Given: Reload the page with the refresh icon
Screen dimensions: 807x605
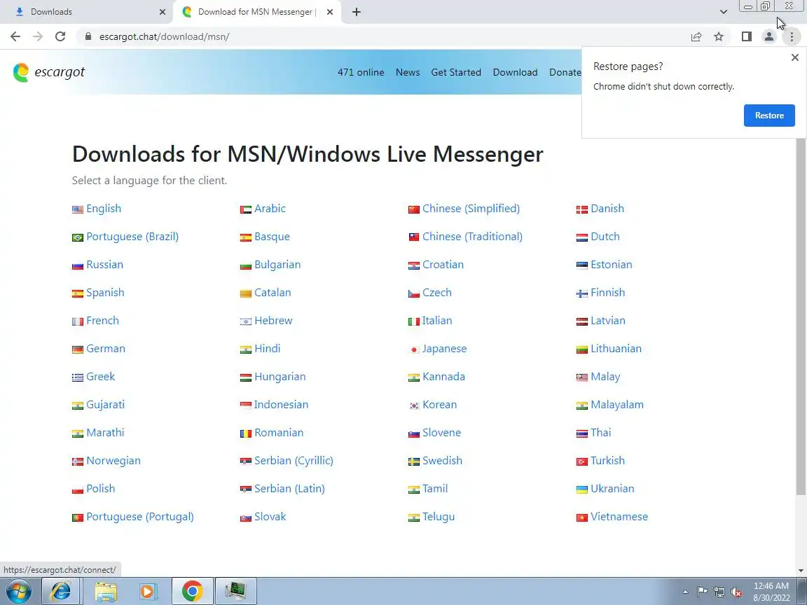Looking at the screenshot, I should pyautogui.click(x=60, y=36).
